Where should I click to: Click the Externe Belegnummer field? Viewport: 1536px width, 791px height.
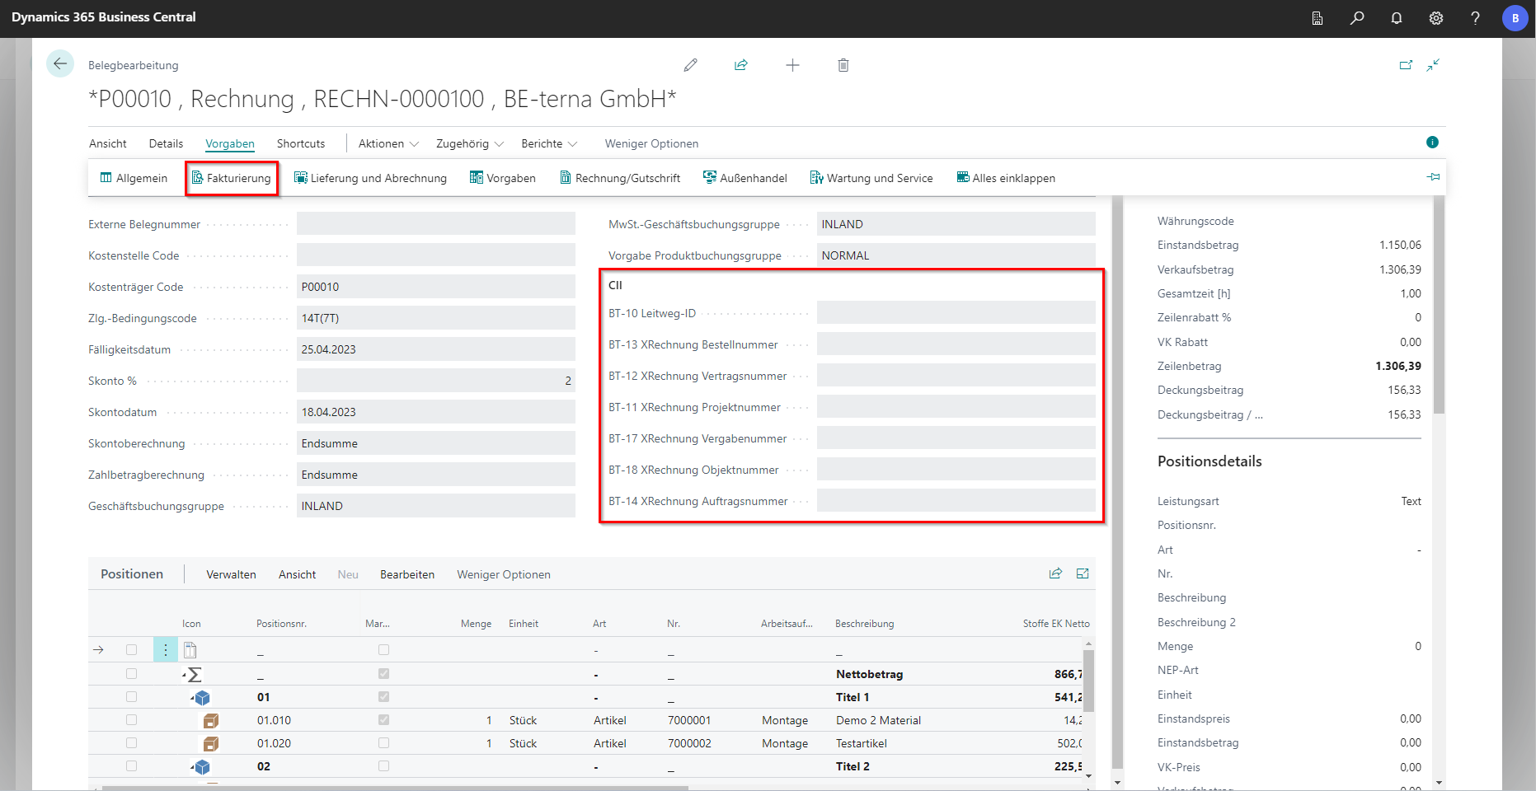click(x=436, y=224)
